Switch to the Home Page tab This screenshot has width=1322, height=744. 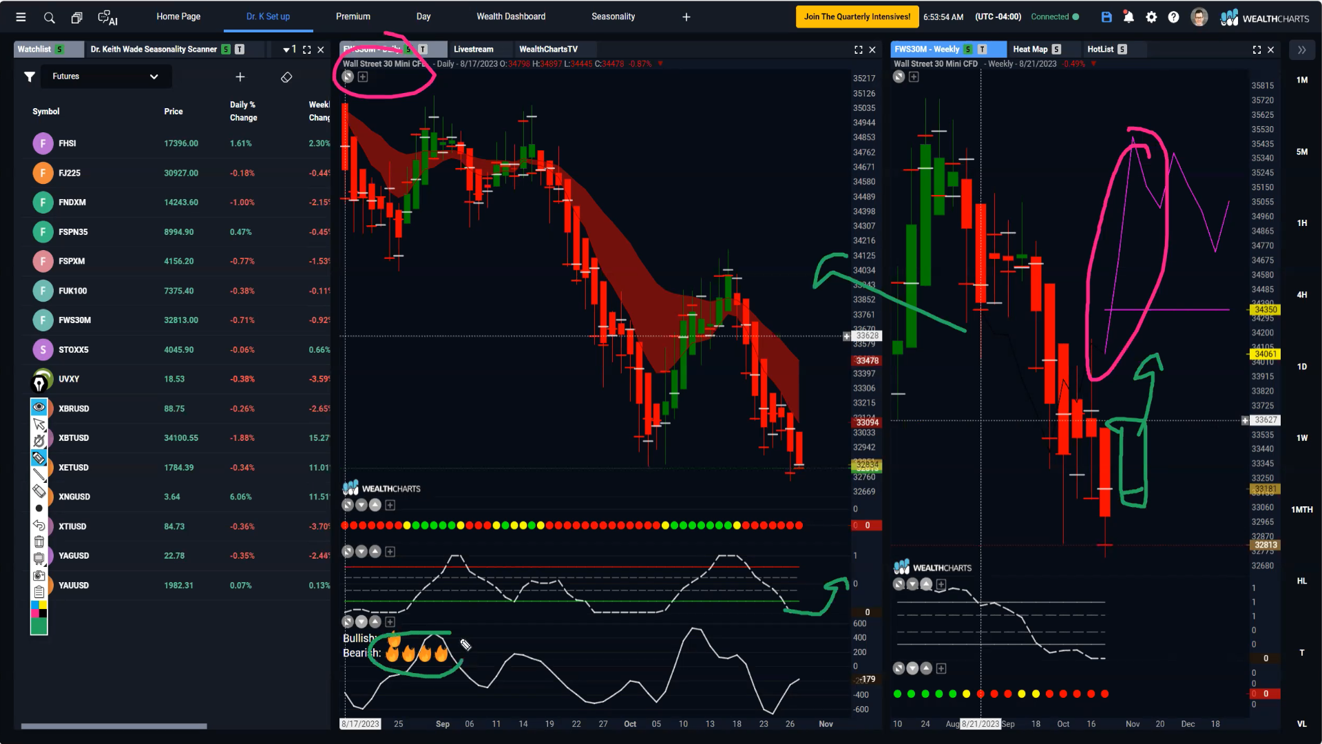point(178,17)
